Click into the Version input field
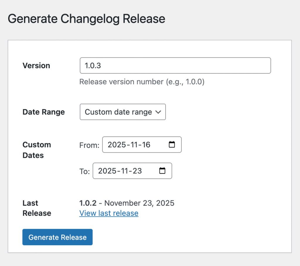Image resolution: width=300 pixels, height=266 pixels. (x=175, y=66)
